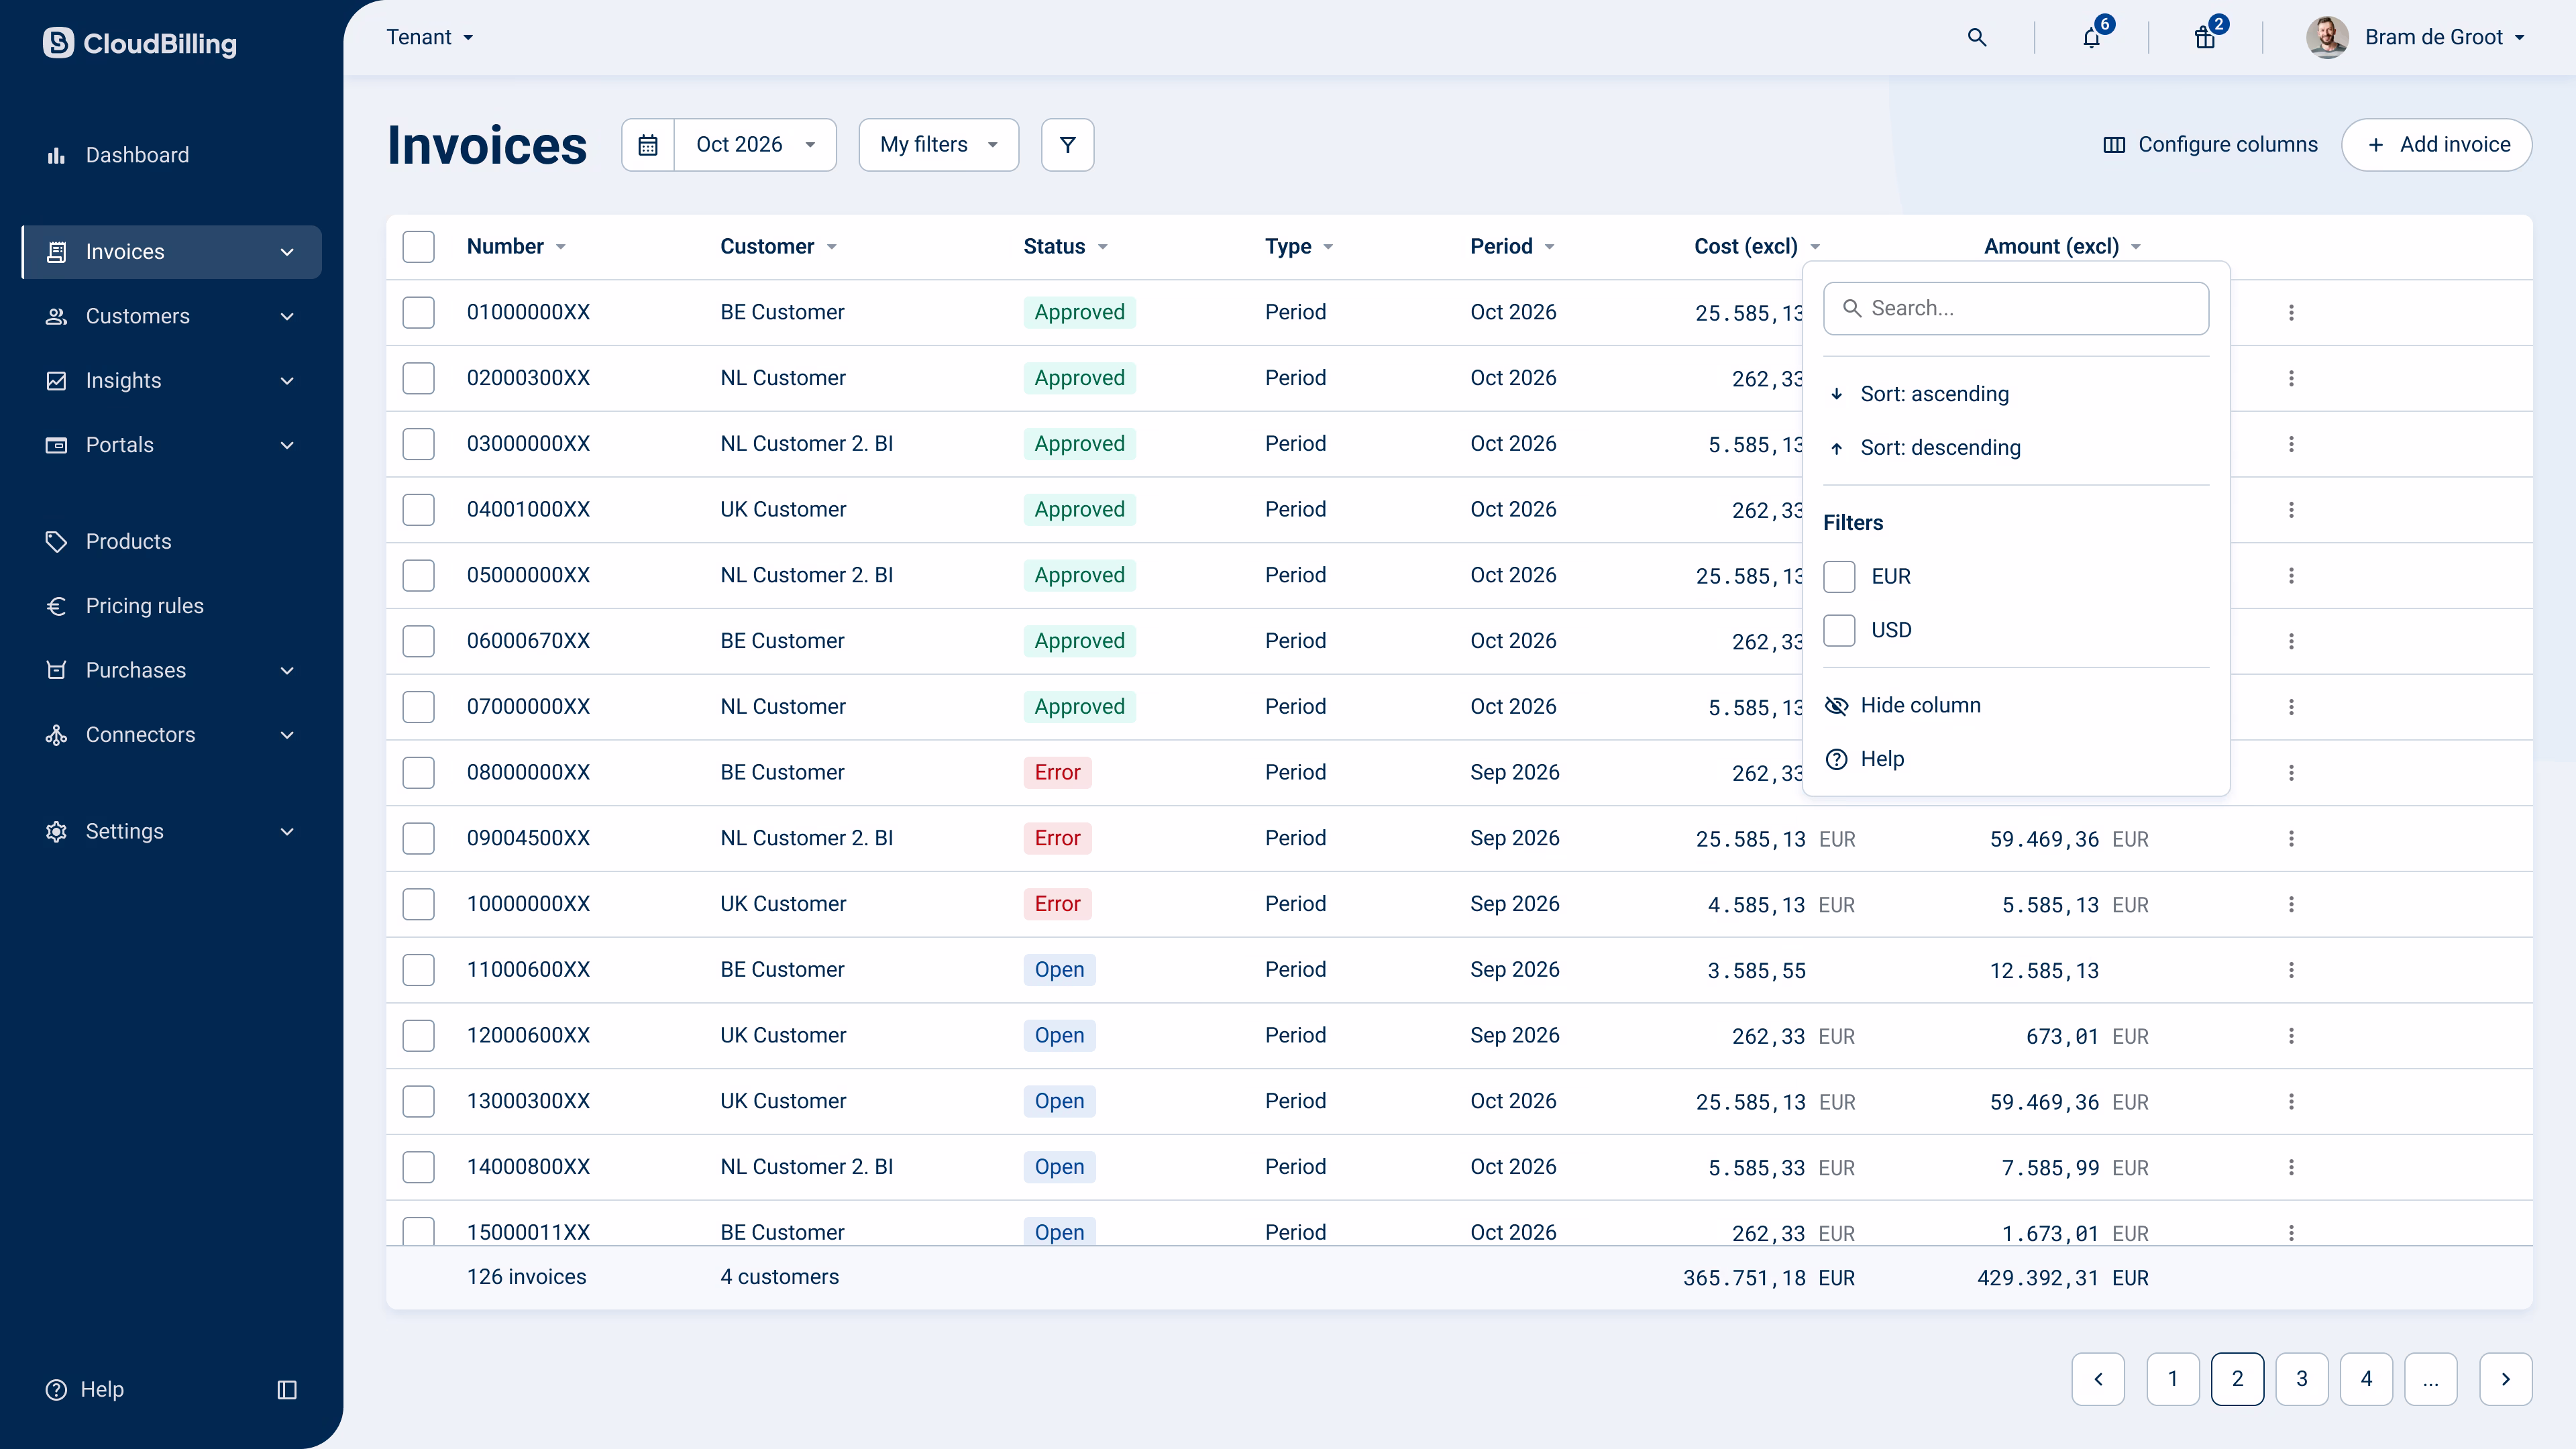
Task: Expand the Customers sidebar section
Action: [x=171, y=316]
